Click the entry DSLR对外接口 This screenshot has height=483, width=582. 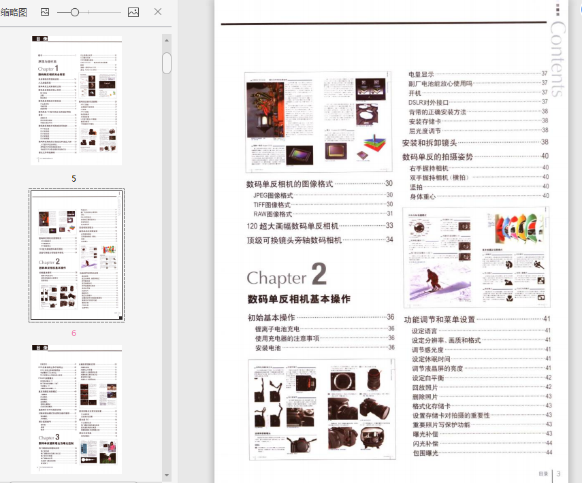(x=428, y=103)
